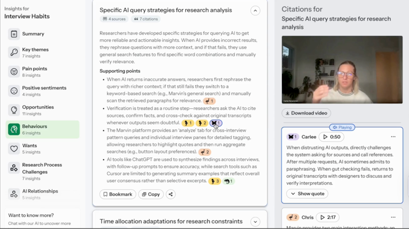
Task: Play Carlee's clip at 0:50
Action: (332, 137)
